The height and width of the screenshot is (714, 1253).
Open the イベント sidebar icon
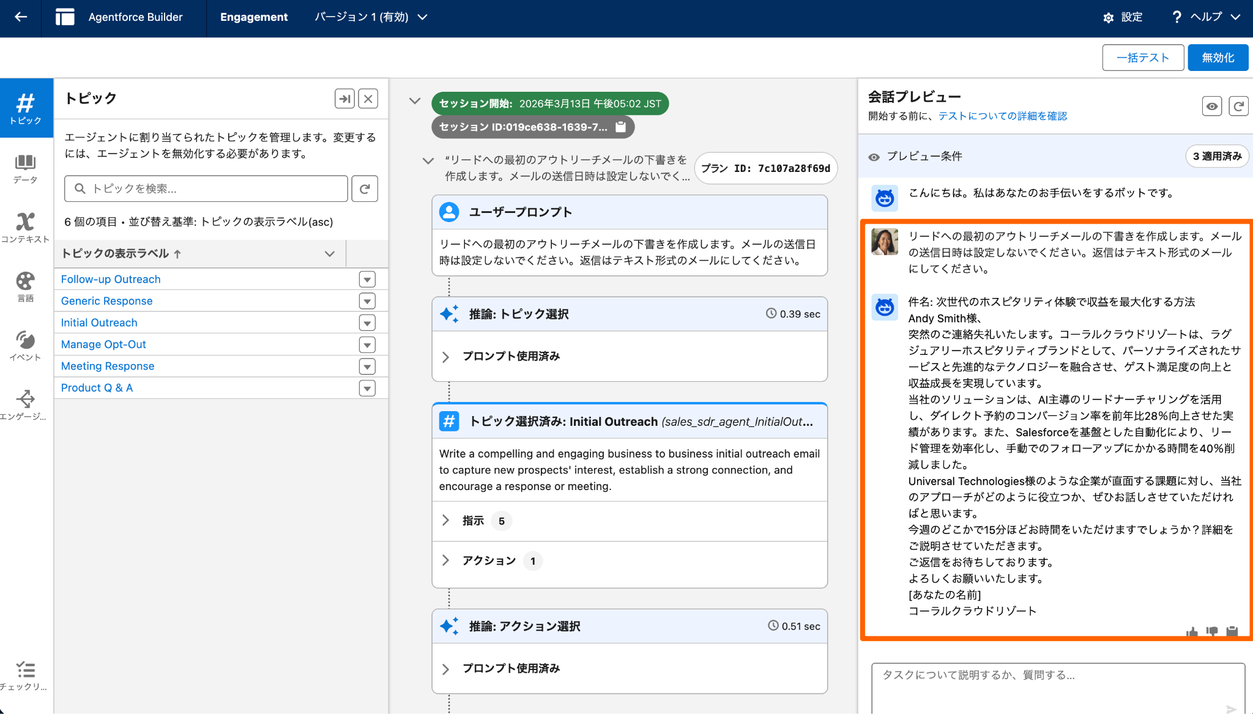click(x=25, y=346)
